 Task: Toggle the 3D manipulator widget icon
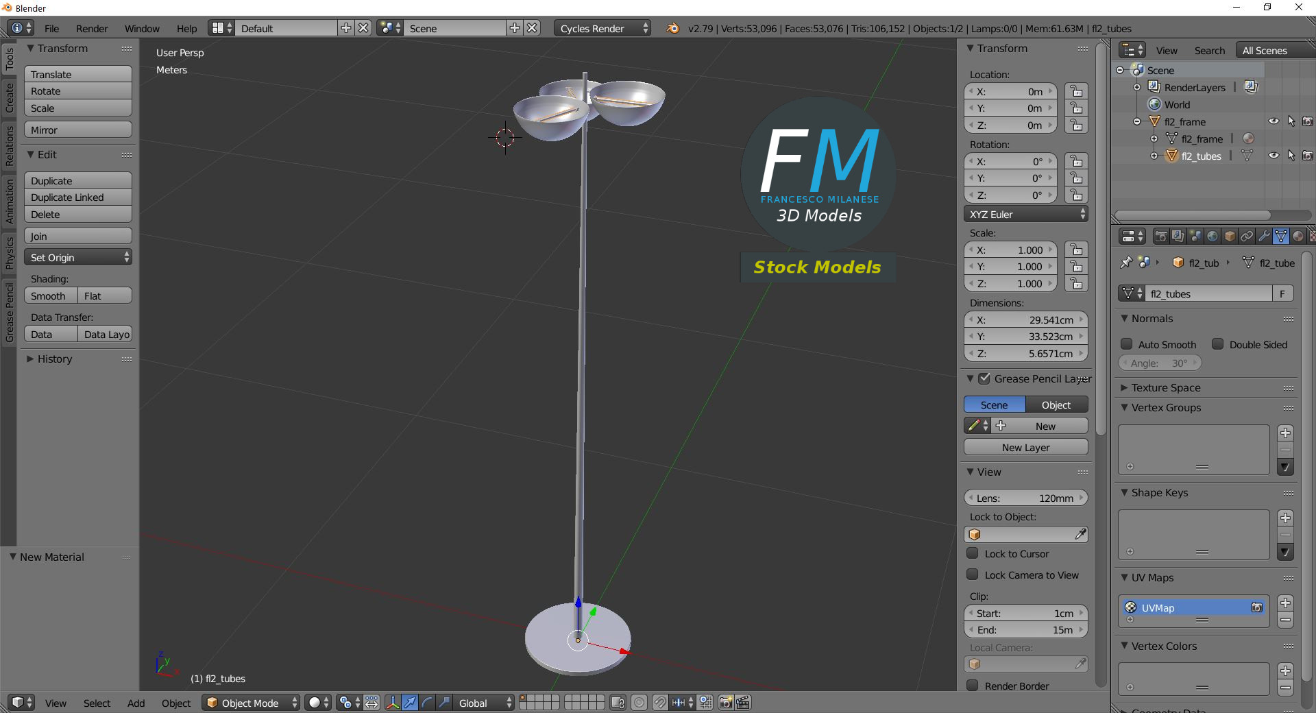point(393,703)
